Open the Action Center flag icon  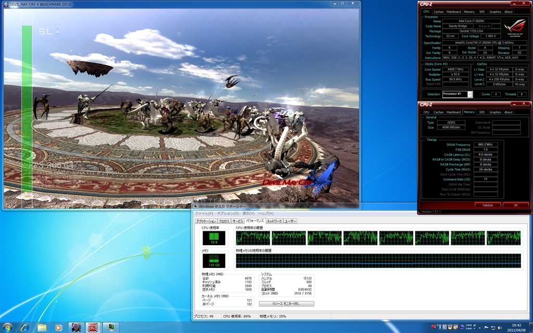coord(487,328)
